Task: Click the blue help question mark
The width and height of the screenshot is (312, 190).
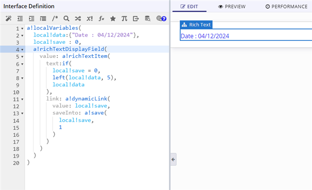Action: click(x=164, y=19)
